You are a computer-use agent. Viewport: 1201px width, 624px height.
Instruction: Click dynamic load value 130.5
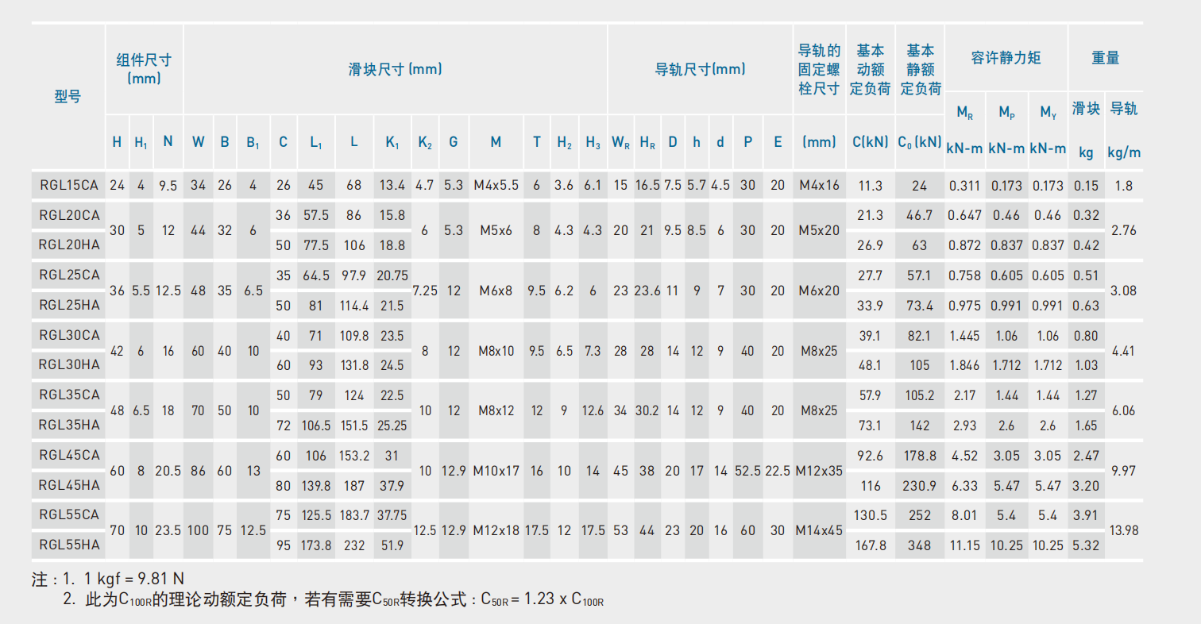870,515
